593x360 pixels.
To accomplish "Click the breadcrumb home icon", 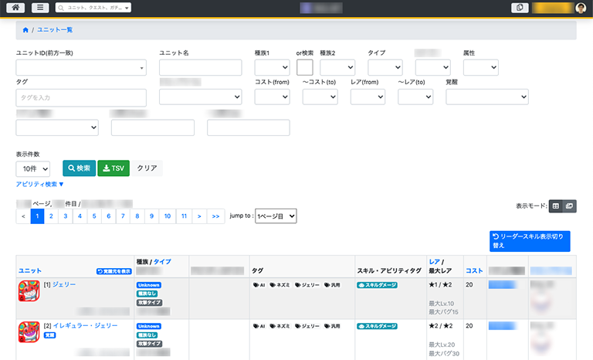I will (25, 30).
